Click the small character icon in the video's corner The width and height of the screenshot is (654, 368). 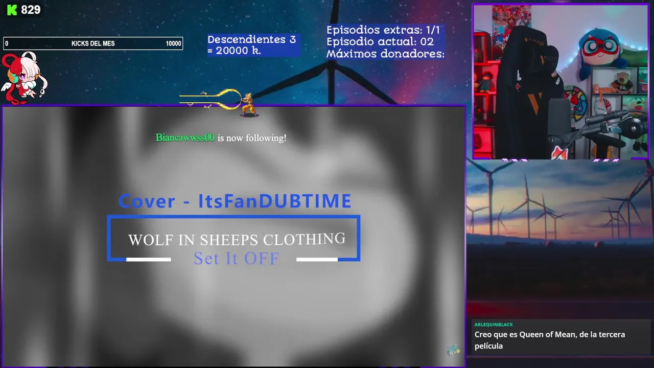pyautogui.click(x=453, y=350)
